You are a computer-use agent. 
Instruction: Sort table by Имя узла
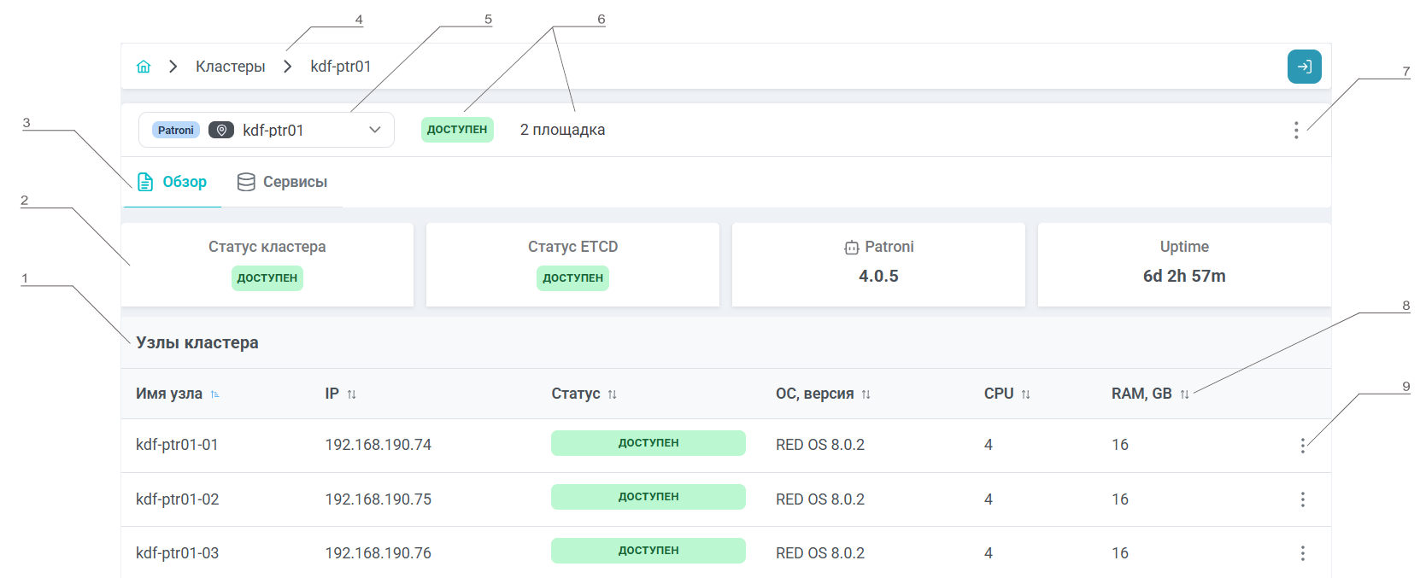click(214, 394)
